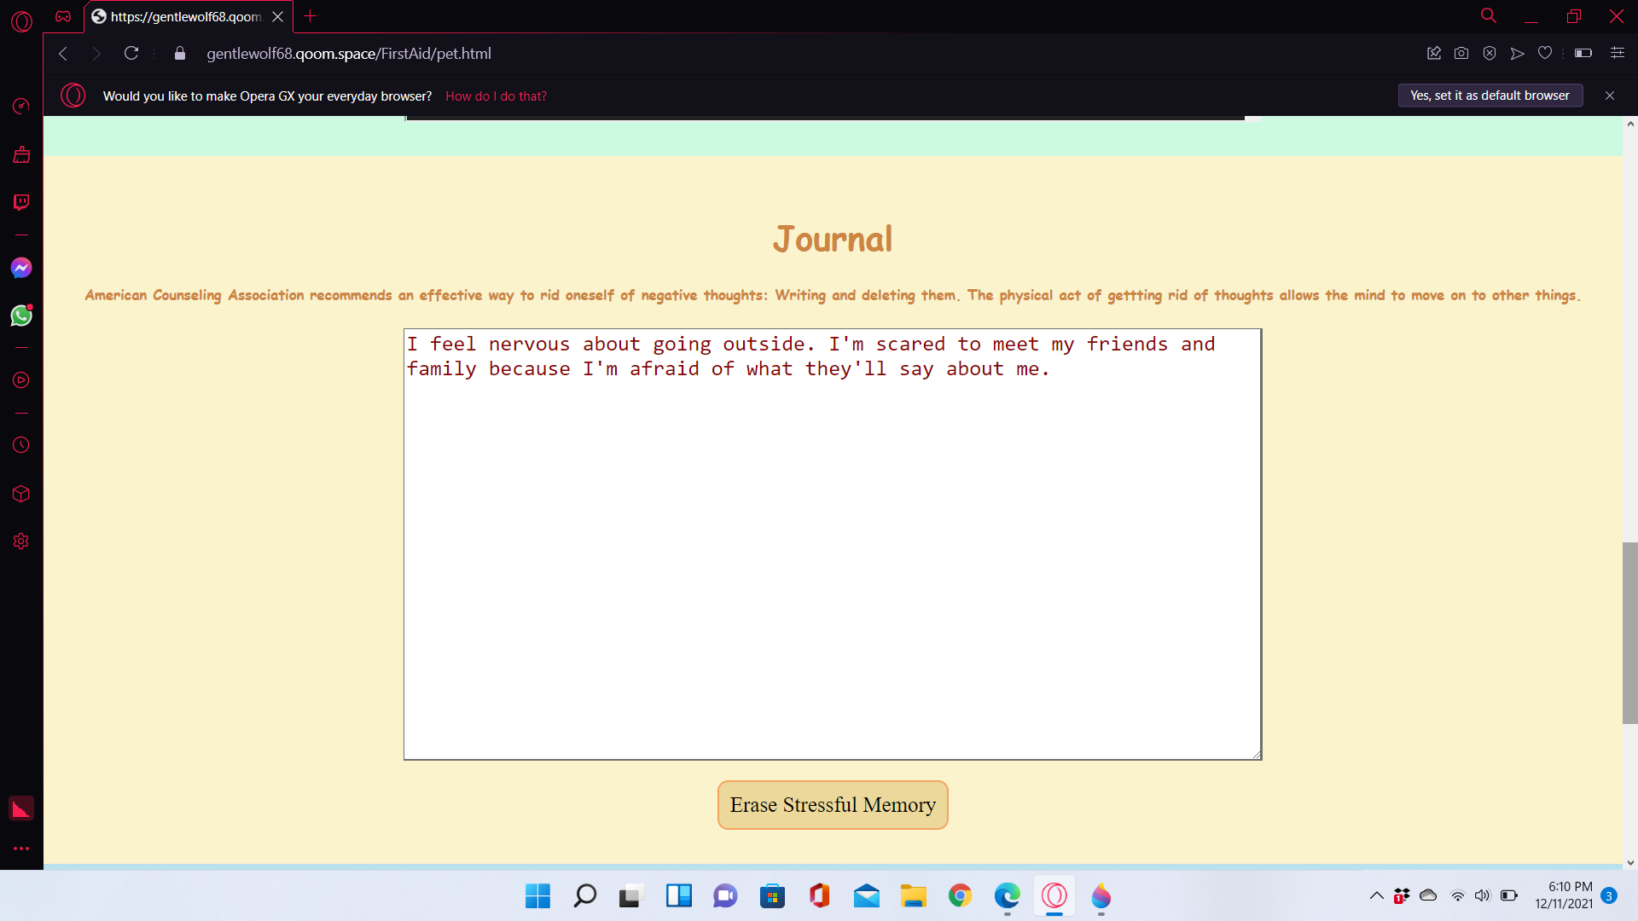Reload the current page
Screen dimensions: 1638x921
pos(131,53)
